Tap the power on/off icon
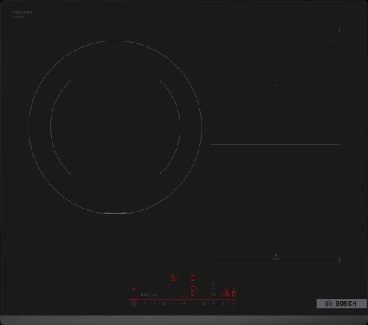The width and height of the screenshot is (368, 325). click(134, 304)
